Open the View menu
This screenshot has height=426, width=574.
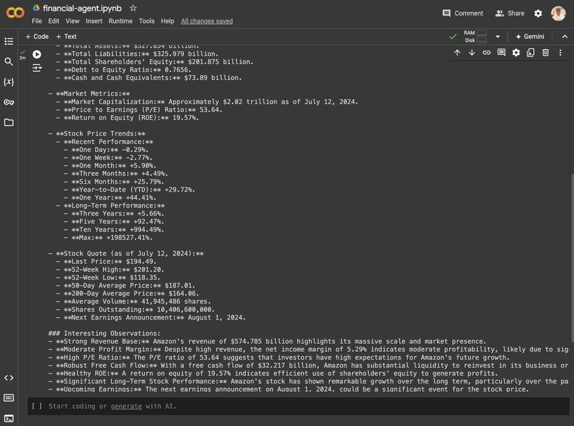tap(72, 21)
